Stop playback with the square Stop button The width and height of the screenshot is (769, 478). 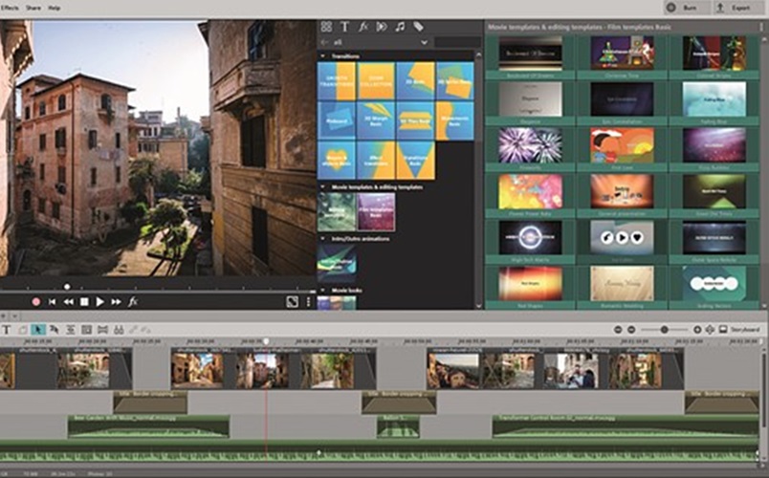coord(84,302)
